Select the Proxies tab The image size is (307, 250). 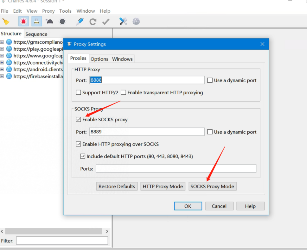tap(78, 58)
